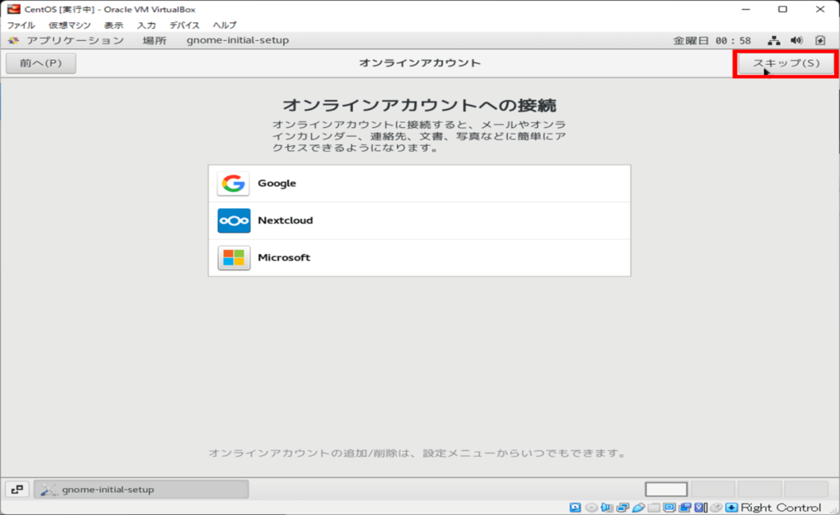
Task: Open the ヘルプ menu
Action: [x=225, y=25]
